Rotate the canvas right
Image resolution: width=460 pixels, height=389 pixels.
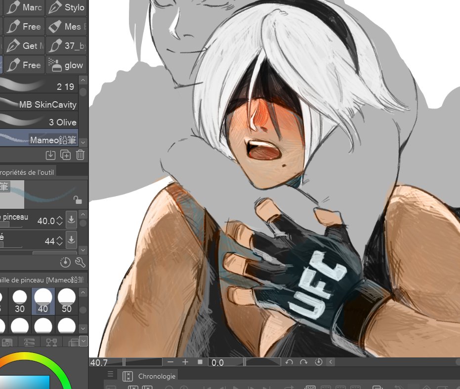pyautogui.click(x=304, y=362)
